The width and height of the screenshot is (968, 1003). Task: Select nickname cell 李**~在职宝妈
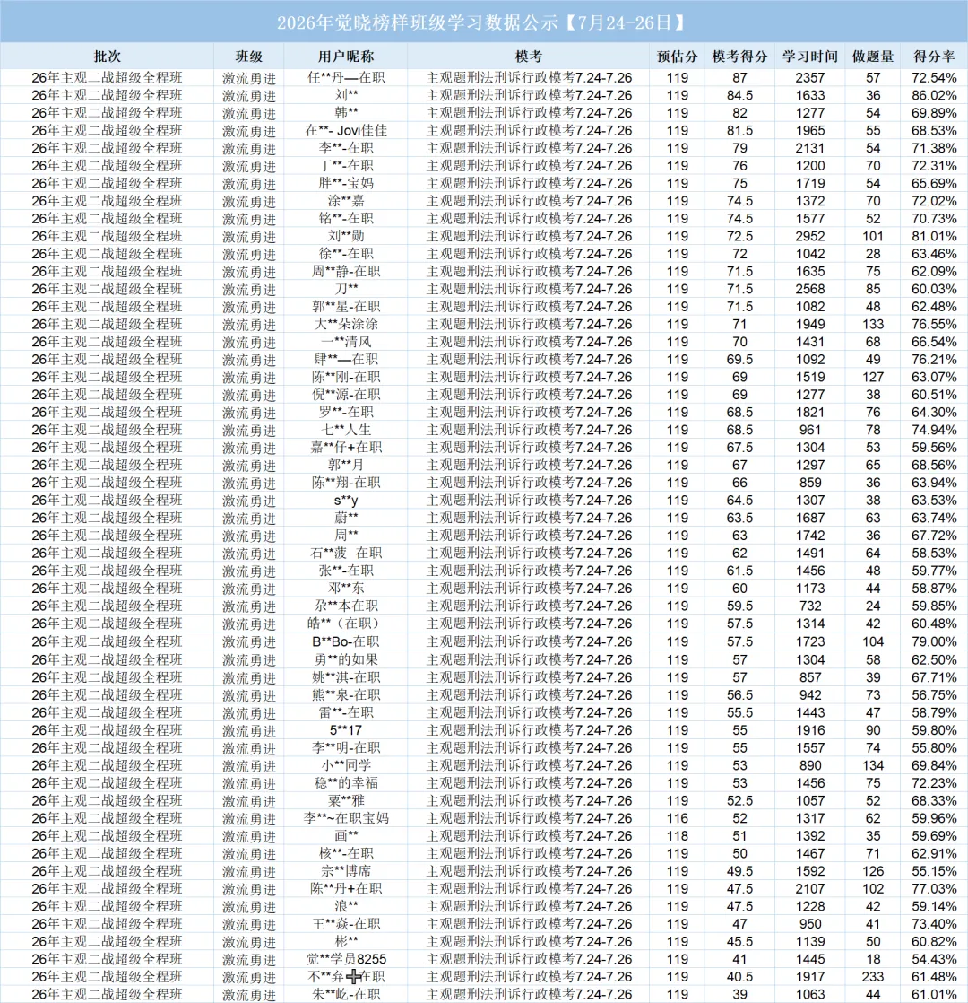point(346,818)
